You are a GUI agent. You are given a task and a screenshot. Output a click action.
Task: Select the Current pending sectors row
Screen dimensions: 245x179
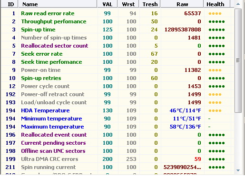click(118, 143)
